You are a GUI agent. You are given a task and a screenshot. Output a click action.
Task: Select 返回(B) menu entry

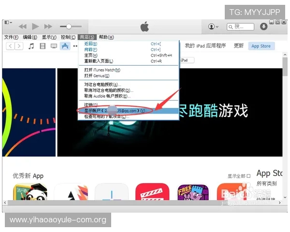(x=129, y=44)
